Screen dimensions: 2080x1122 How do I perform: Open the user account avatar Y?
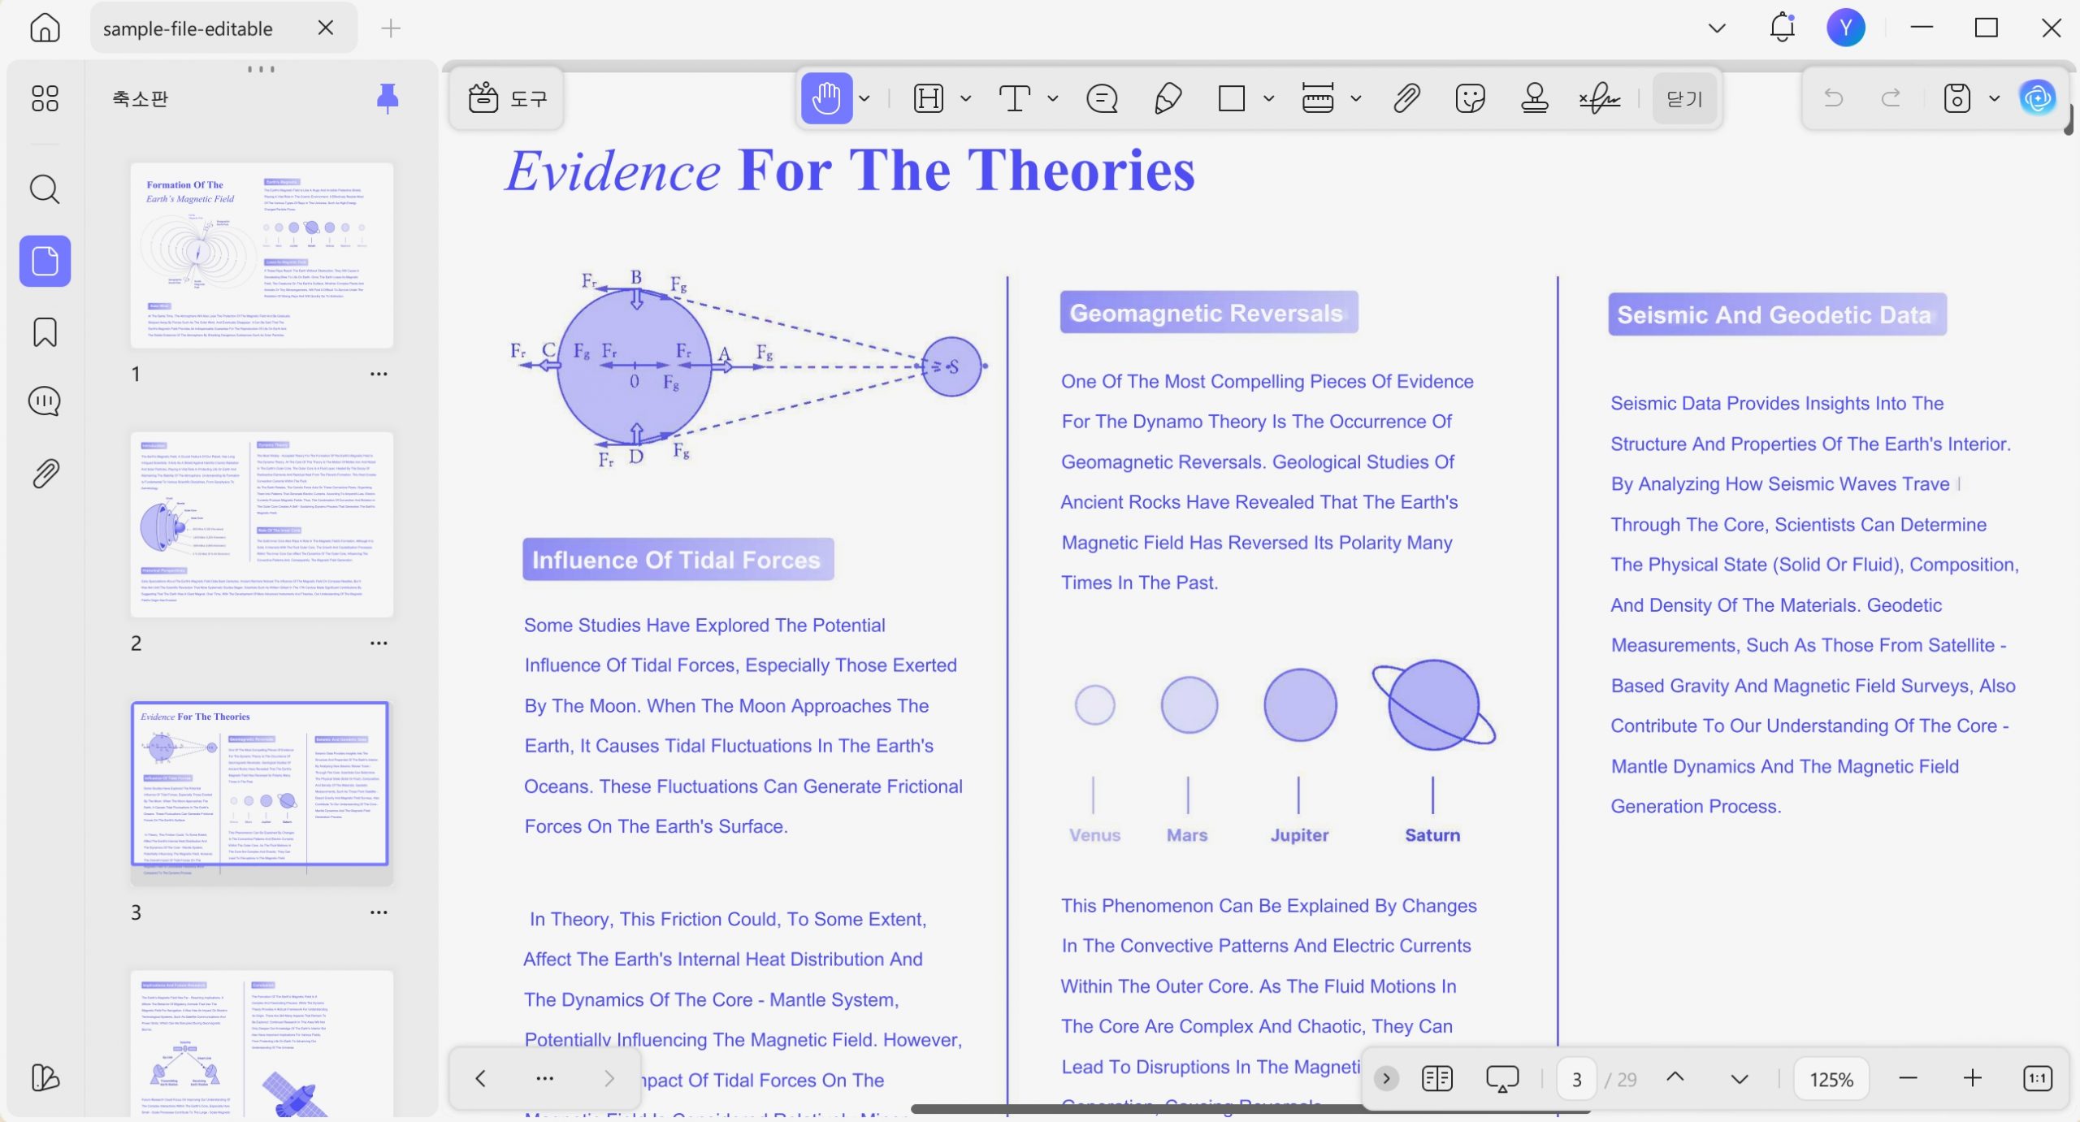(1846, 28)
